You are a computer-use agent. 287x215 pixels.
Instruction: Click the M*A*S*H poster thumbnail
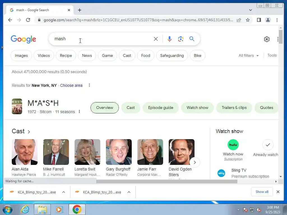[17, 106]
